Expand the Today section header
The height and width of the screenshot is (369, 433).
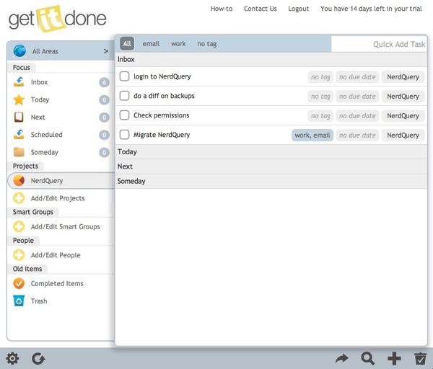coord(271,151)
